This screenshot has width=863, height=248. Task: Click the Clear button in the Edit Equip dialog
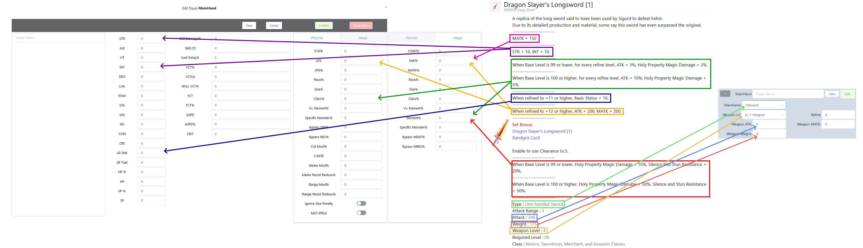249,25
